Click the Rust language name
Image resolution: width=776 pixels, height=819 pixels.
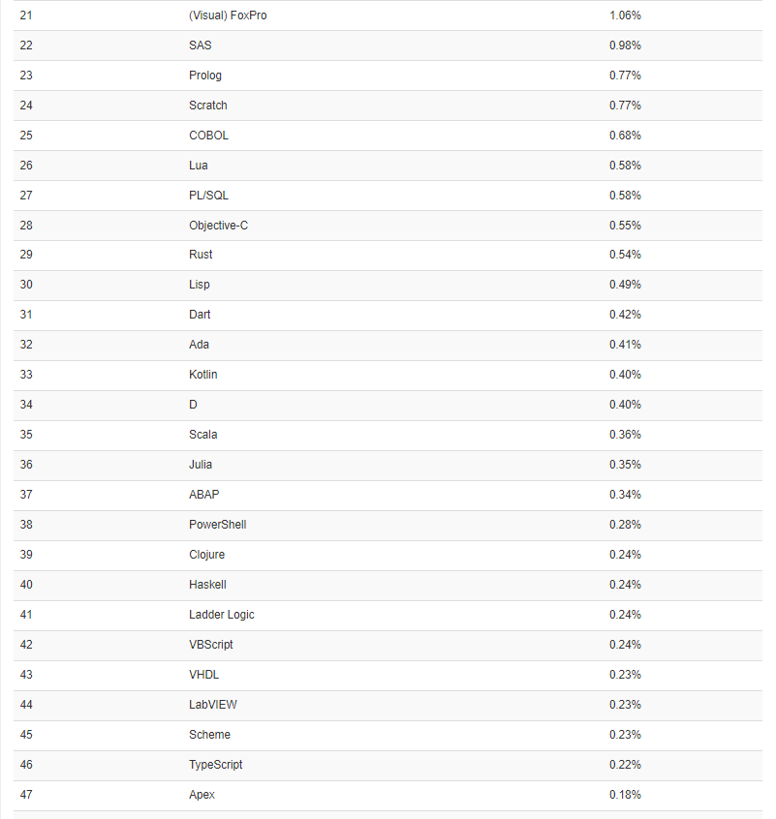pyautogui.click(x=201, y=255)
